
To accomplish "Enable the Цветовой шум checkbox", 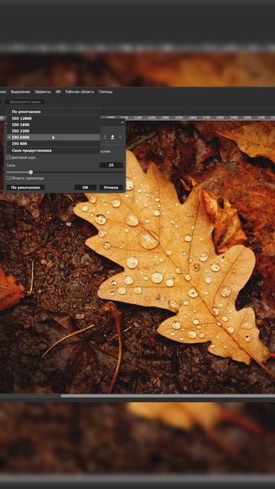I will click(x=8, y=157).
